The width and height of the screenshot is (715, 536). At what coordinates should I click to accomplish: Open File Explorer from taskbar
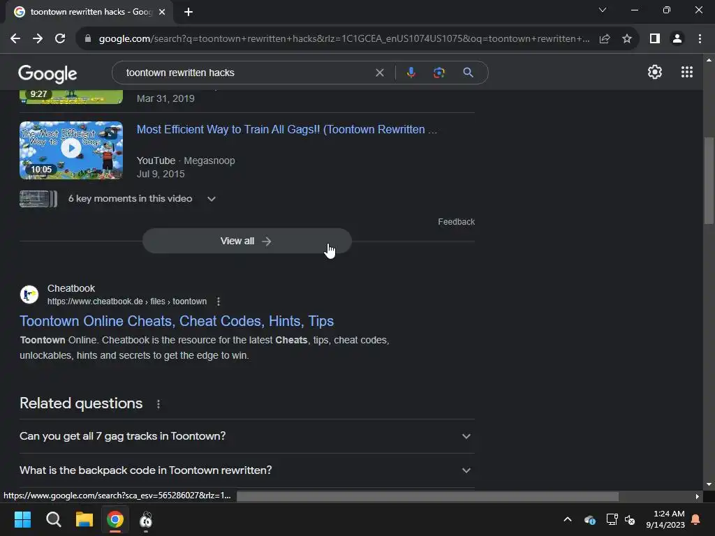pyautogui.click(x=84, y=519)
